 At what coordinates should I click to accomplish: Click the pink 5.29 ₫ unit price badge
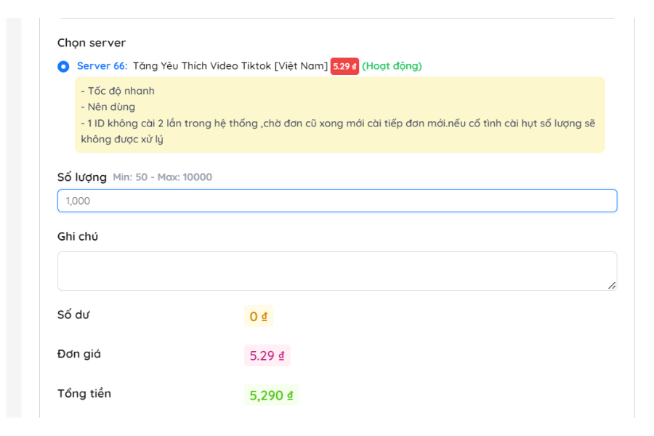[267, 355]
